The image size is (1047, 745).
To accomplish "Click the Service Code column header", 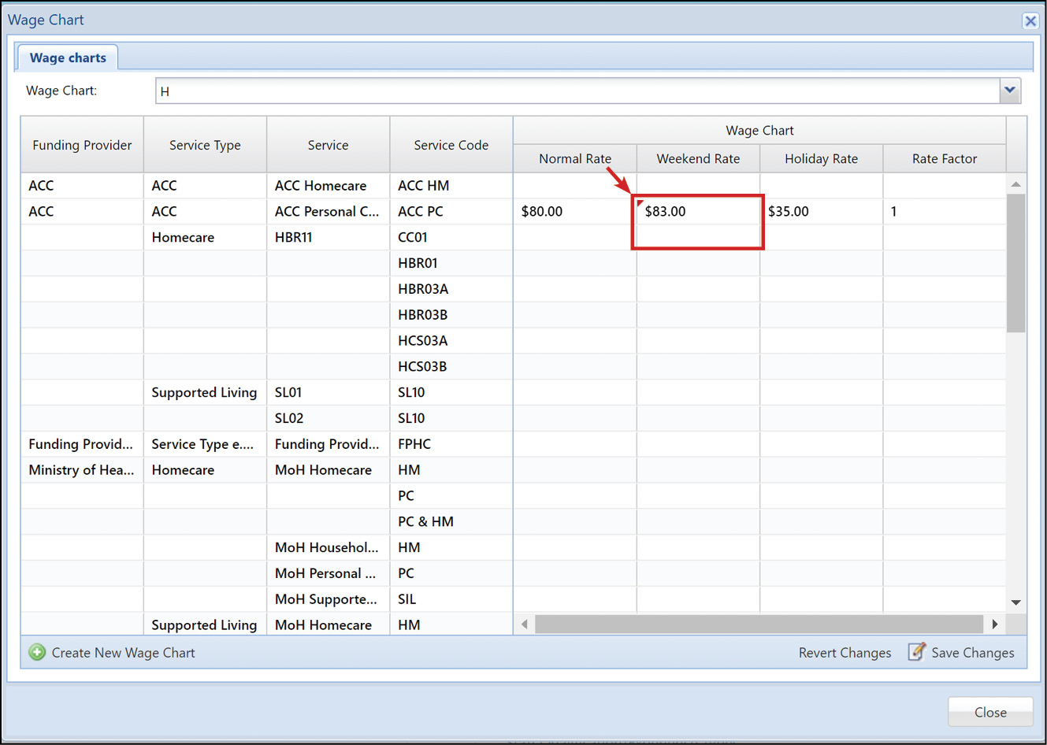I will (451, 144).
